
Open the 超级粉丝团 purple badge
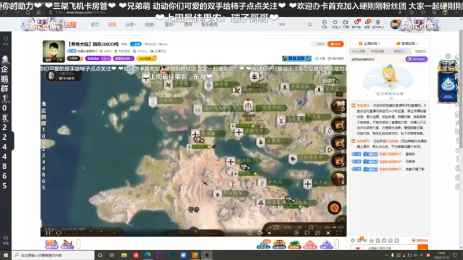tap(123, 59)
